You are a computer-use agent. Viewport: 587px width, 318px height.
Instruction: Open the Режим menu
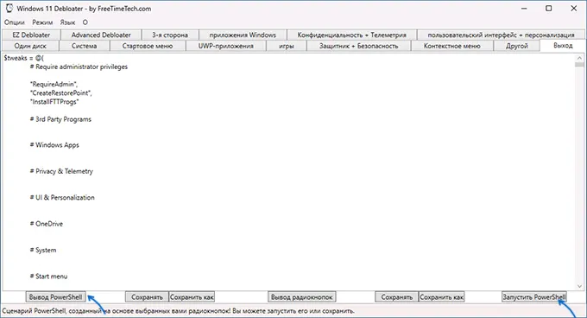(x=42, y=22)
